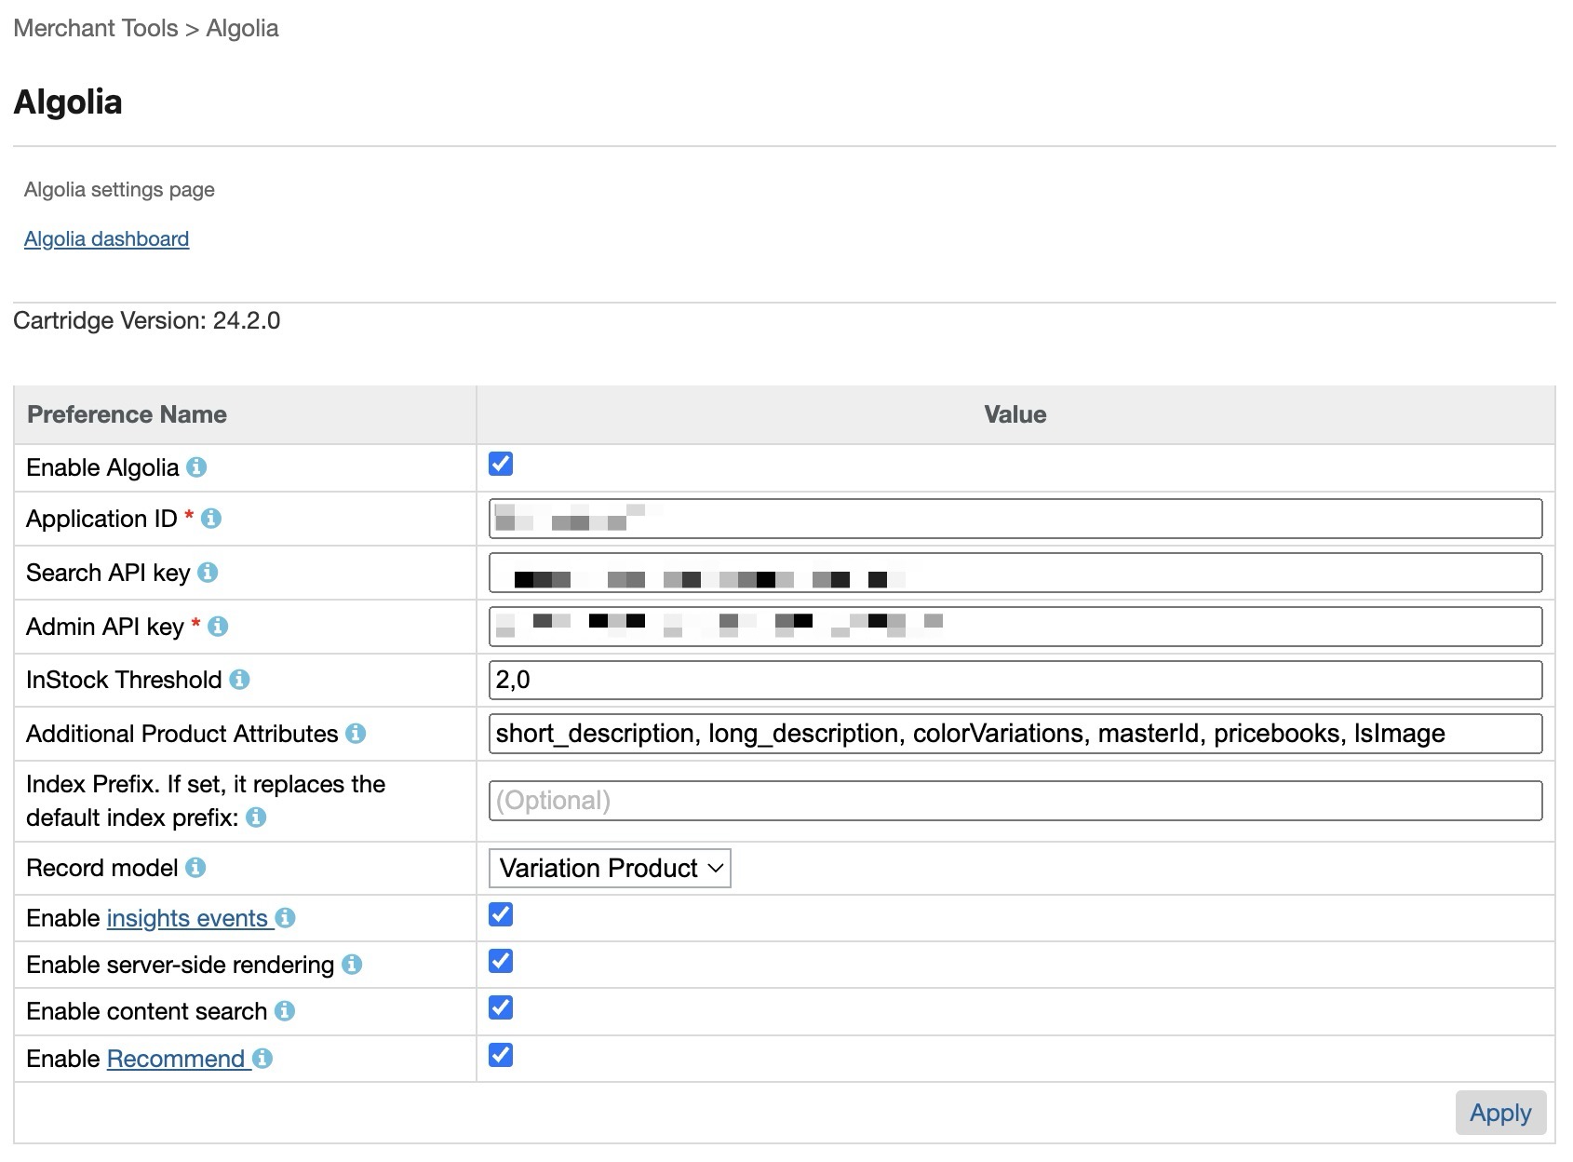
Task: Click the Search API key input field
Action: click(x=1015, y=573)
